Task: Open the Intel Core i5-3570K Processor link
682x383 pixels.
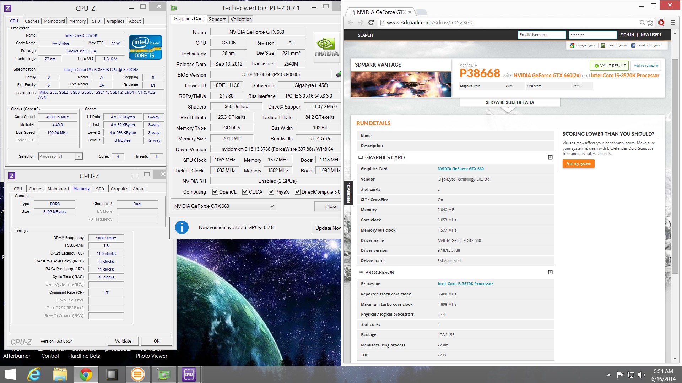Action: coord(465,284)
